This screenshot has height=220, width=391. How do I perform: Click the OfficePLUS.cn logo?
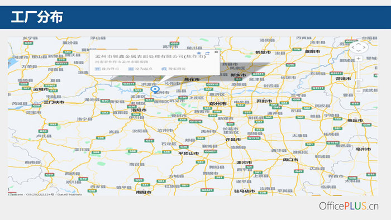pos(349,206)
